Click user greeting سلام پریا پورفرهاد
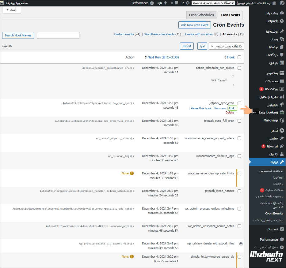This screenshot has width=286, height=268. coord(16,3)
